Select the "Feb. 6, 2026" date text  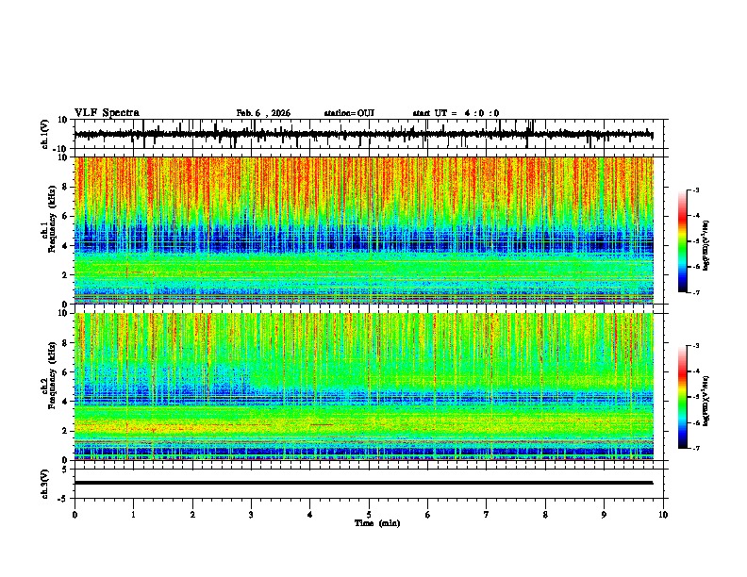(x=263, y=113)
